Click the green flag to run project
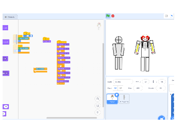 (x=108, y=16)
